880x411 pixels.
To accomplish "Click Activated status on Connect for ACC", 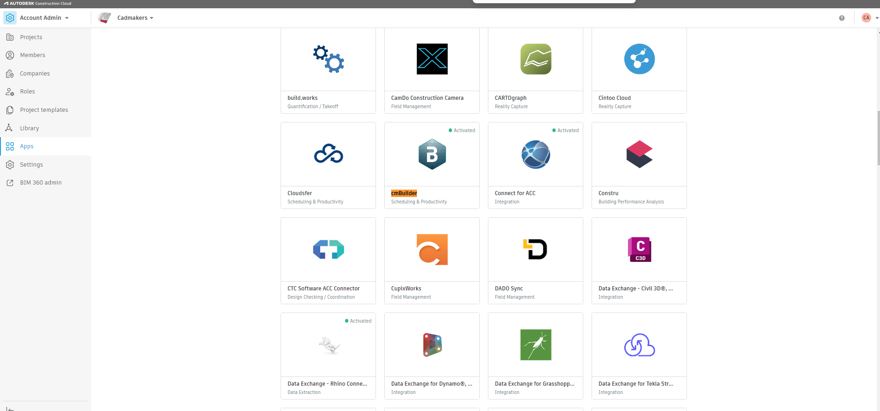I will 565,130.
